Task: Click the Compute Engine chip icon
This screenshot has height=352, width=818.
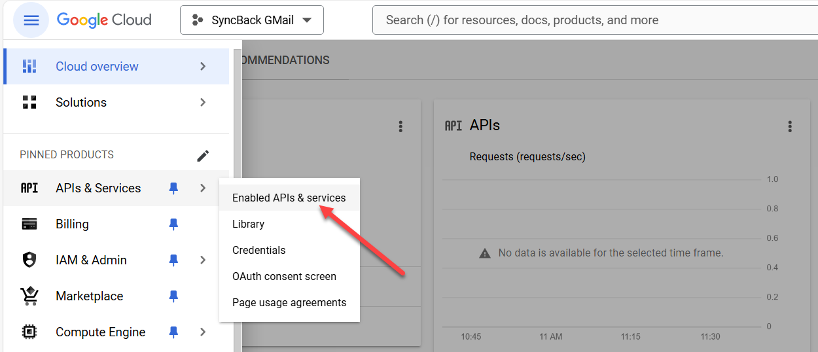Action: [29, 332]
